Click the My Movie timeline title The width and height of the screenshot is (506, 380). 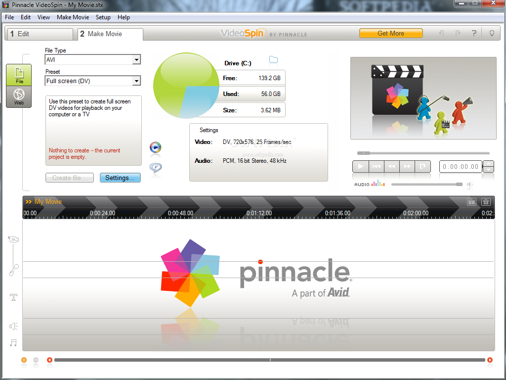[x=48, y=202]
